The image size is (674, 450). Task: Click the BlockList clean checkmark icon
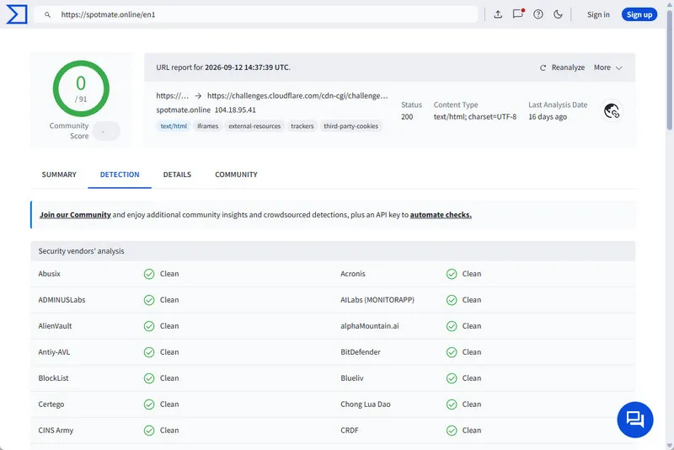click(149, 378)
